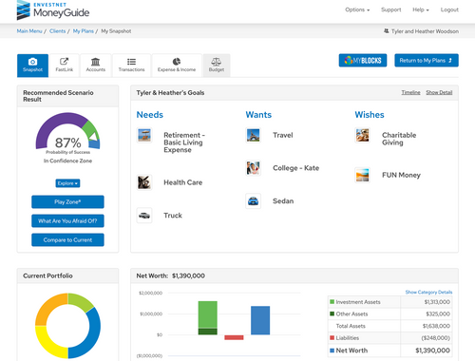Click Logout
This screenshot has height=361, width=475.
tap(449, 9)
